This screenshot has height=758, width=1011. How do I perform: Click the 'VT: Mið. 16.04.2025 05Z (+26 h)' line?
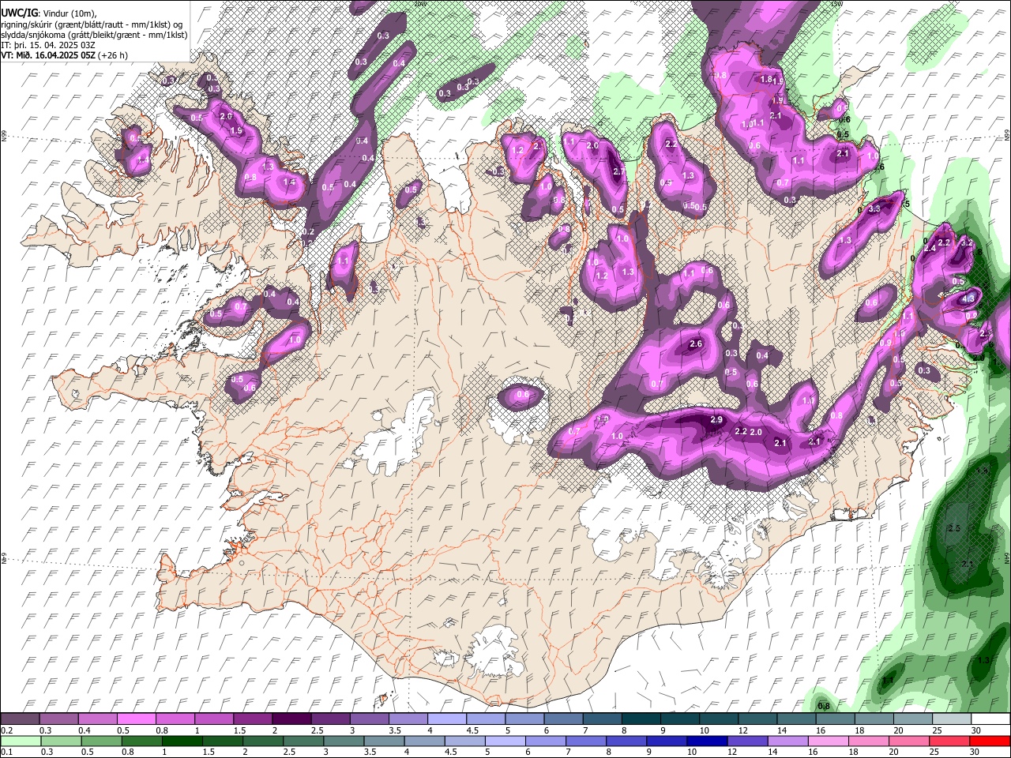click(x=65, y=55)
